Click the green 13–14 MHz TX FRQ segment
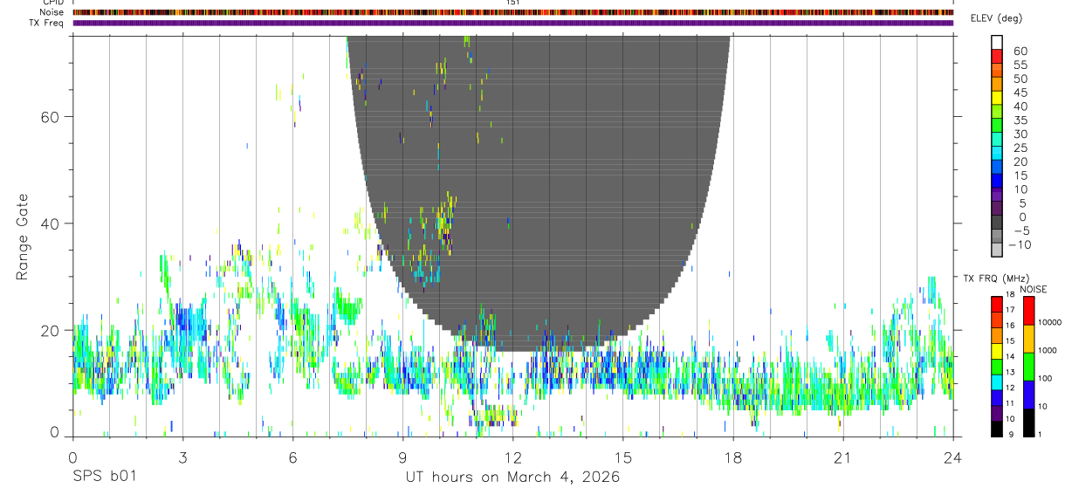The width and height of the screenshot is (1072, 495). [997, 366]
